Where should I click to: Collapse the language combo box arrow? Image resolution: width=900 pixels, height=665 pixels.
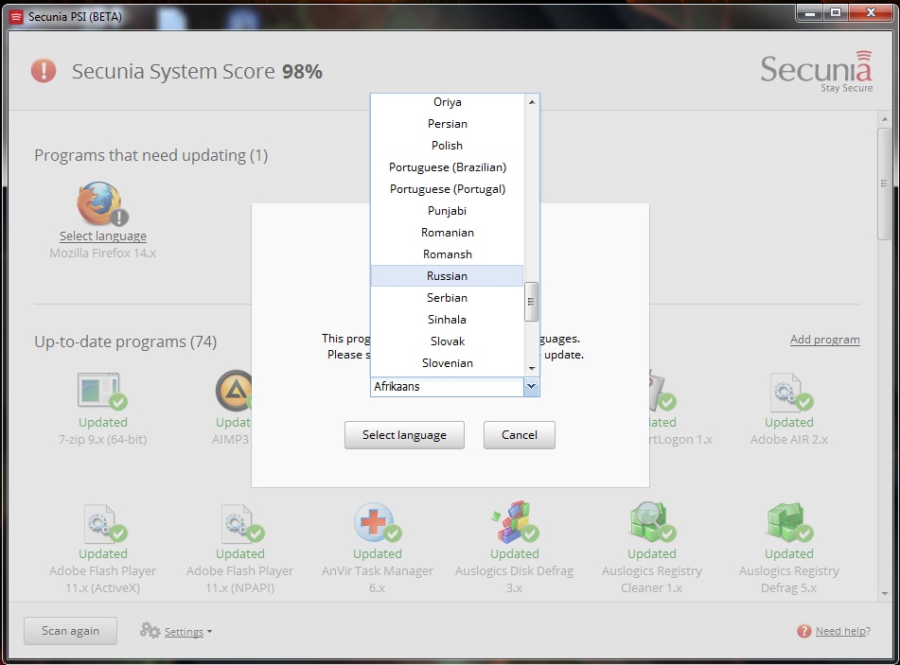[x=532, y=387]
